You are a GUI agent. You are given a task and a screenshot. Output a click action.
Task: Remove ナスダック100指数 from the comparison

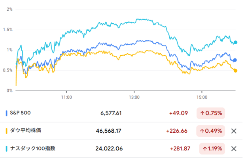233,149
